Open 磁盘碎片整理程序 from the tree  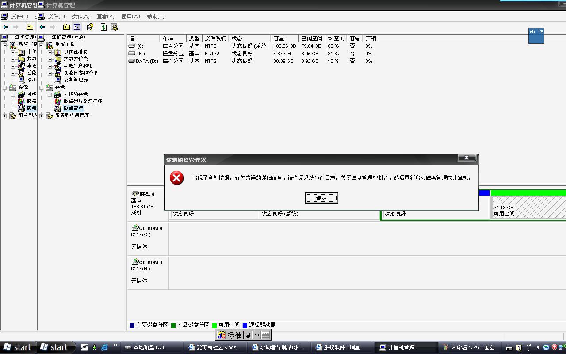tap(83, 101)
